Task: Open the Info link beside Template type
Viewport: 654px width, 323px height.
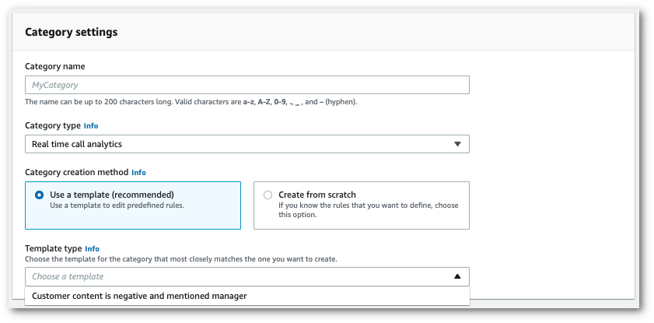Action: pos(92,248)
